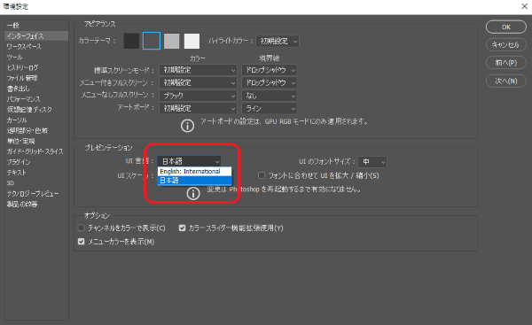Select インターフェイス in the category list
The width and height of the screenshot is (532, 325).
[36, 36]
